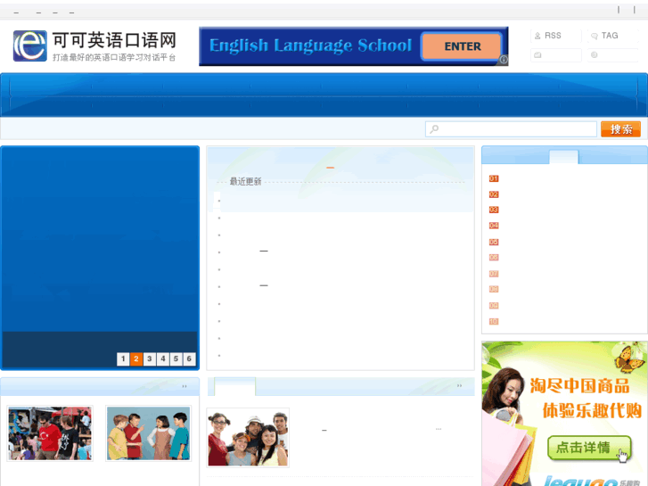Viewport: 648px width, 486px height.
Task: Open the street crowd photo thumbnail
Action: pos(50,433)
